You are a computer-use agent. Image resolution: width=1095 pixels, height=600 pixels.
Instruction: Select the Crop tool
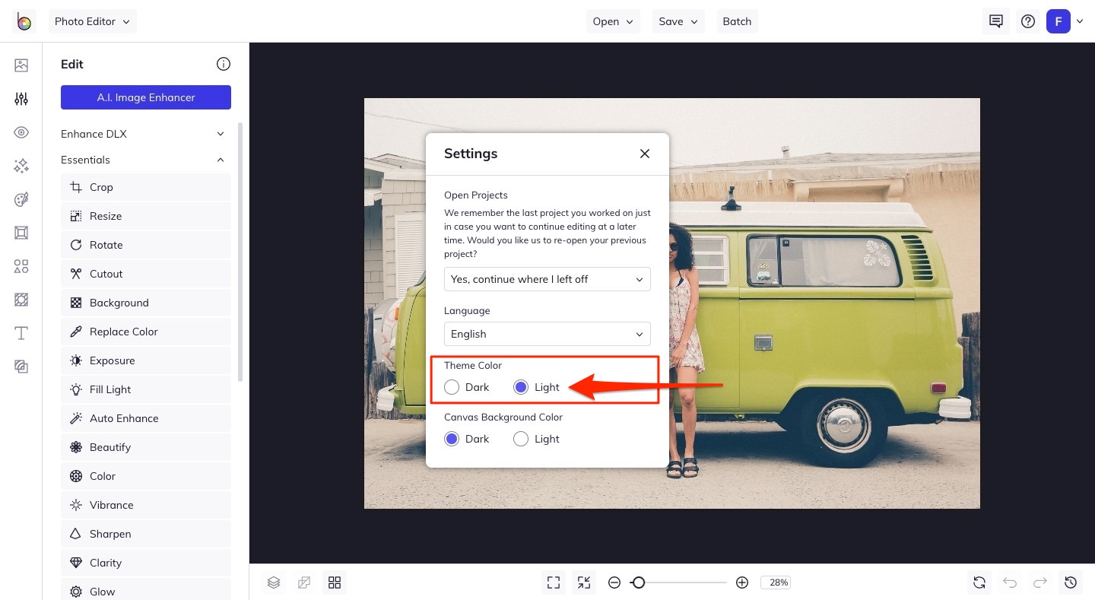click(x=146, y=187)
